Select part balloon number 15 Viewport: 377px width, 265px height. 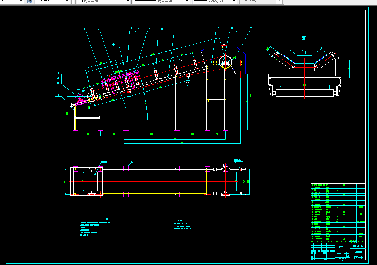tap(251, 28)
